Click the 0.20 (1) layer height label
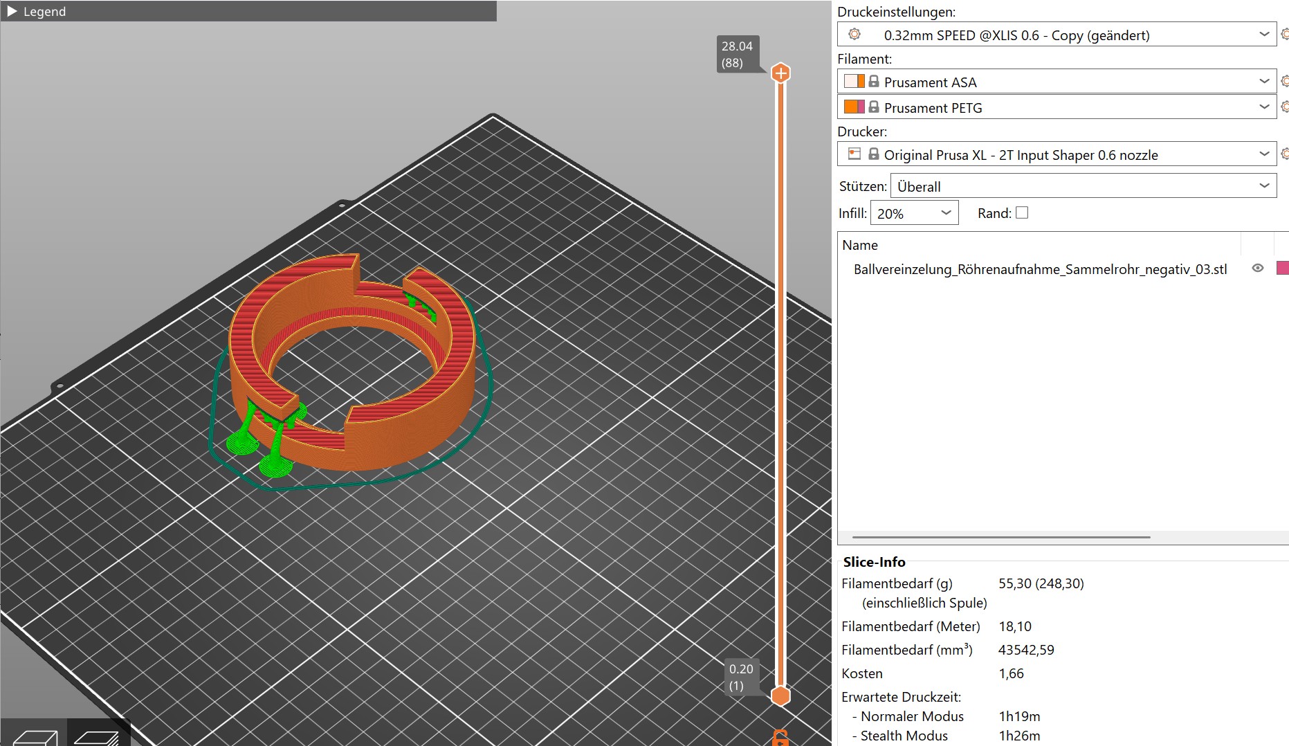This screenshot has height=746, width=1289. (740, 677)
